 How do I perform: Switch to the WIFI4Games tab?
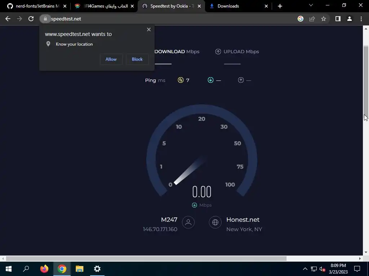coord(103,6)
